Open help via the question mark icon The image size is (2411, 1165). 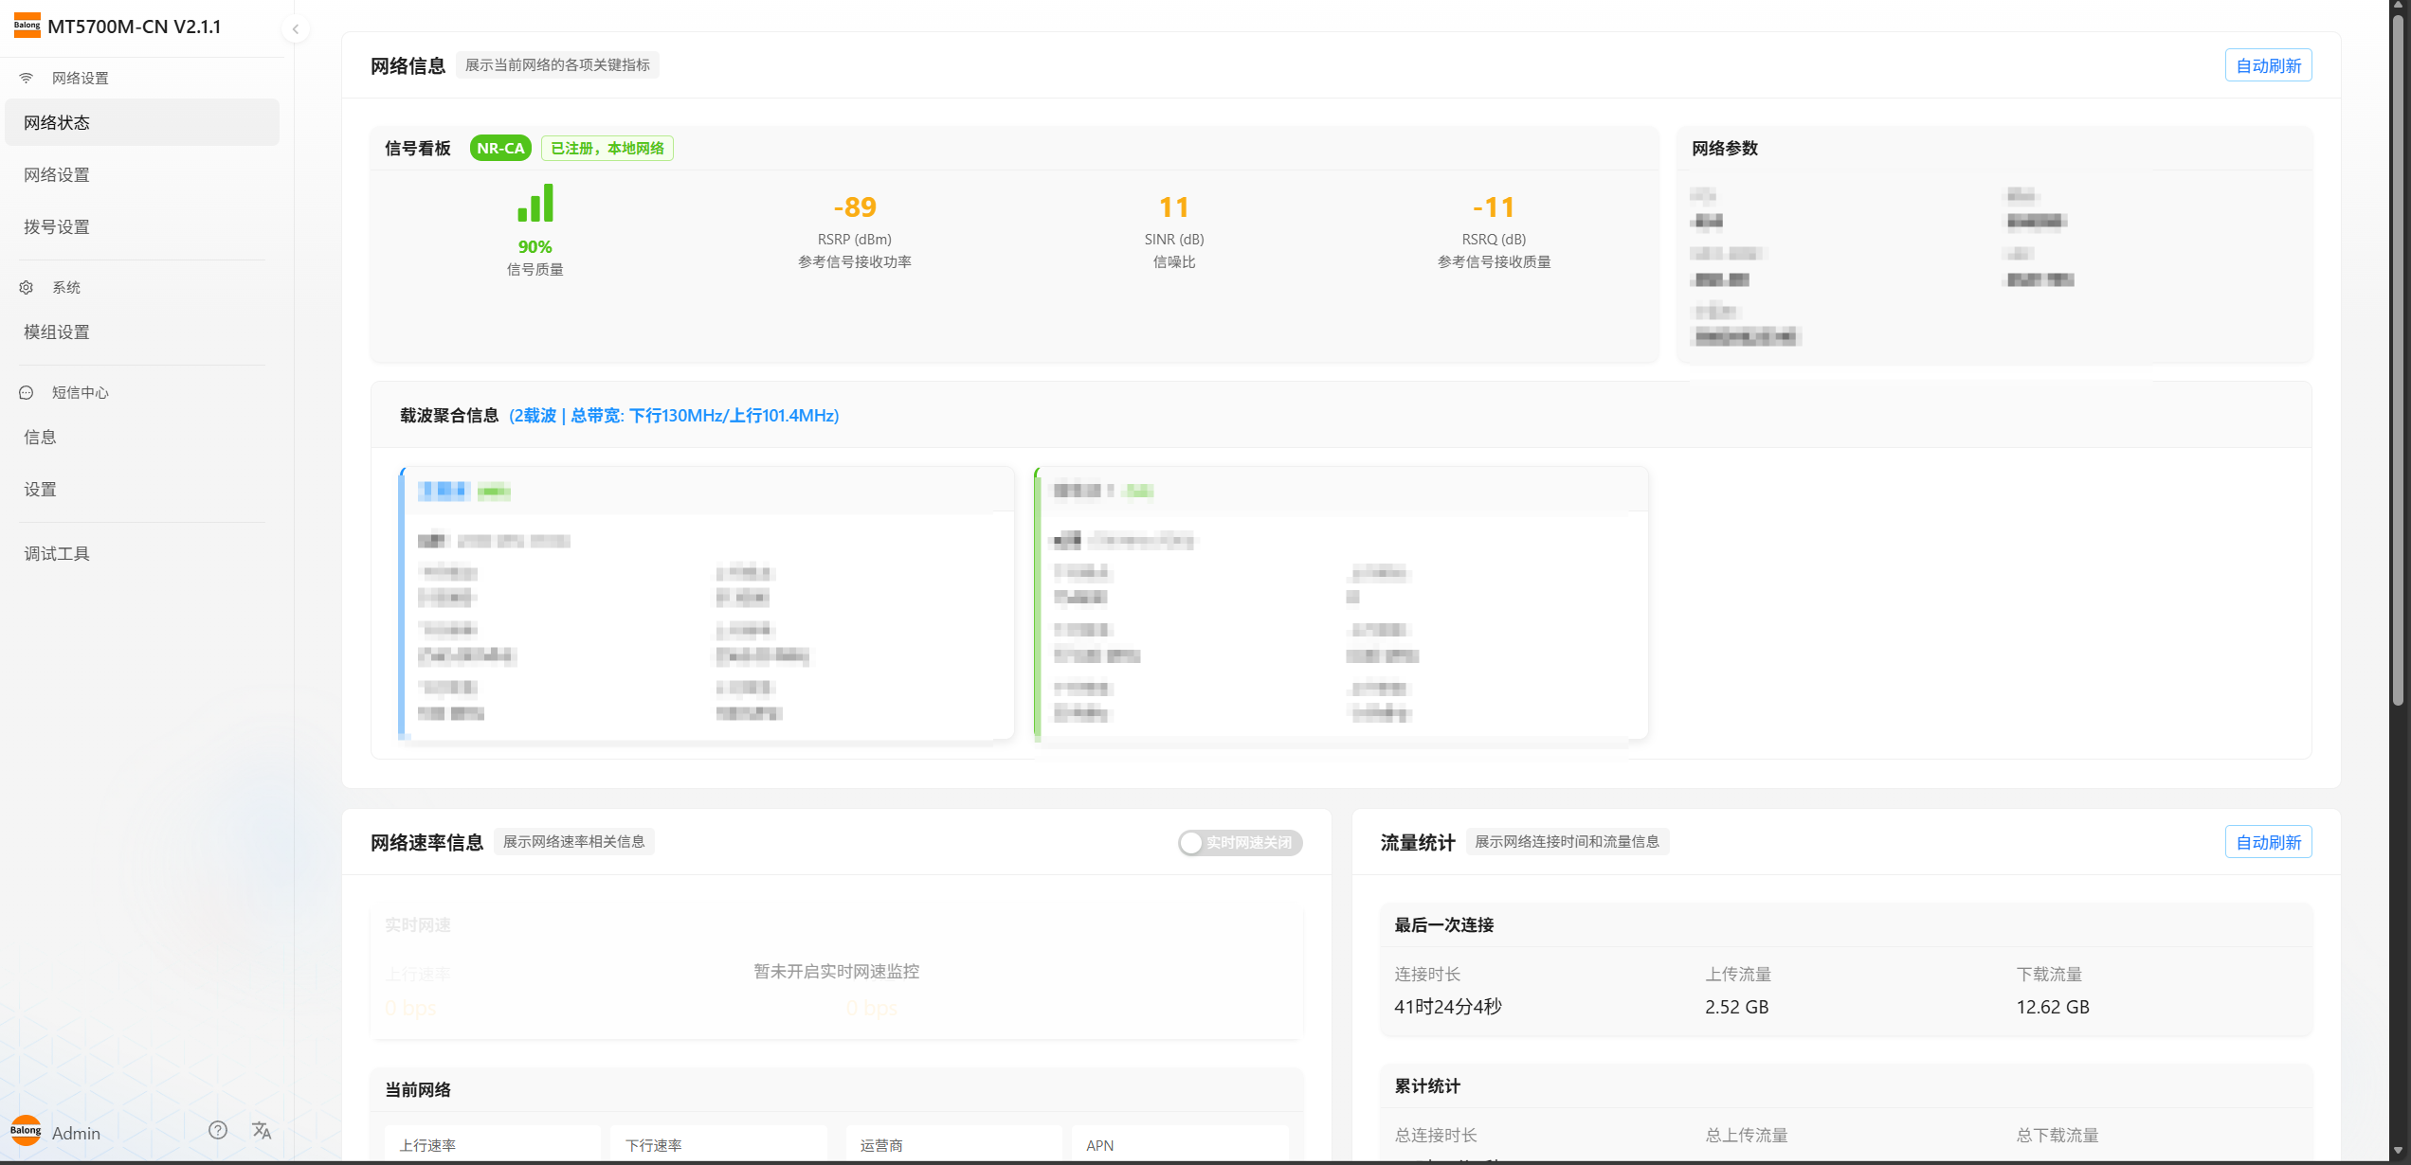pos(218,1130)
